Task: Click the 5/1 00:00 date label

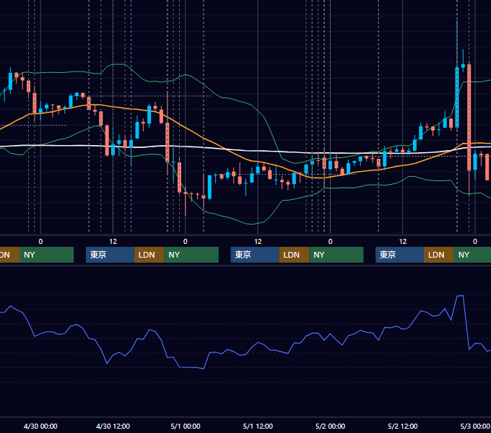Action: point(186,426)
